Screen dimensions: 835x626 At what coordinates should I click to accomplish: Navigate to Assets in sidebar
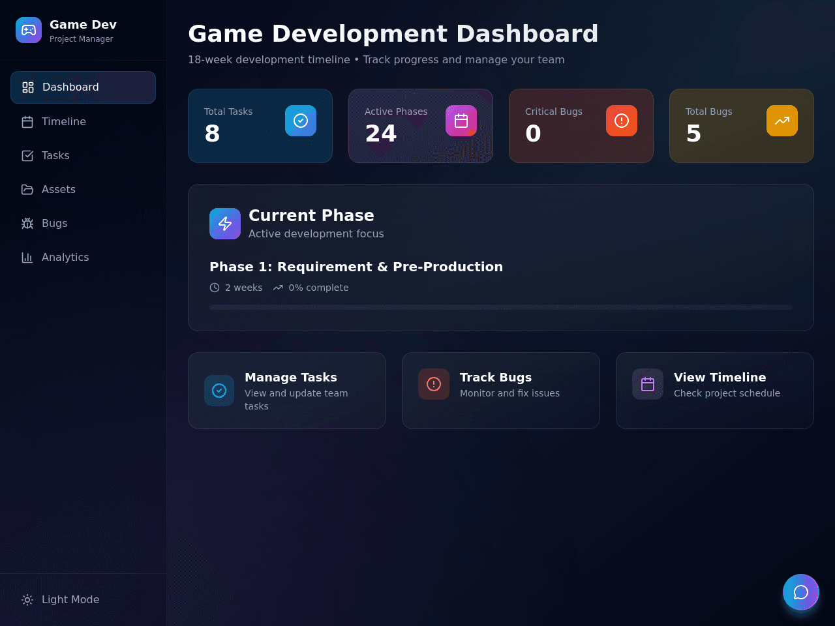83,190
